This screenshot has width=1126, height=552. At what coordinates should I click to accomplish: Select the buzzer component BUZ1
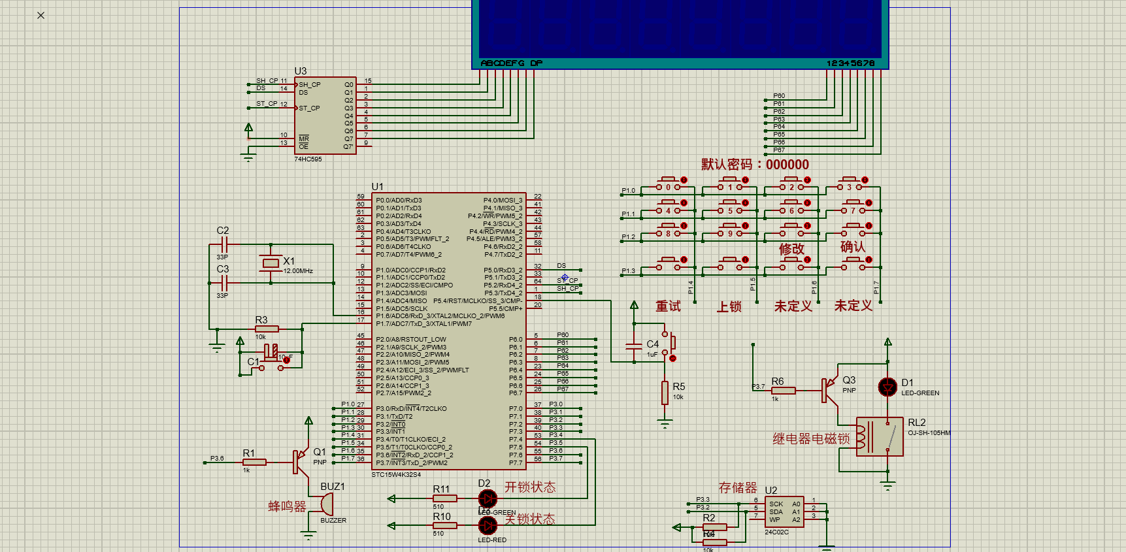click(326, 504)
